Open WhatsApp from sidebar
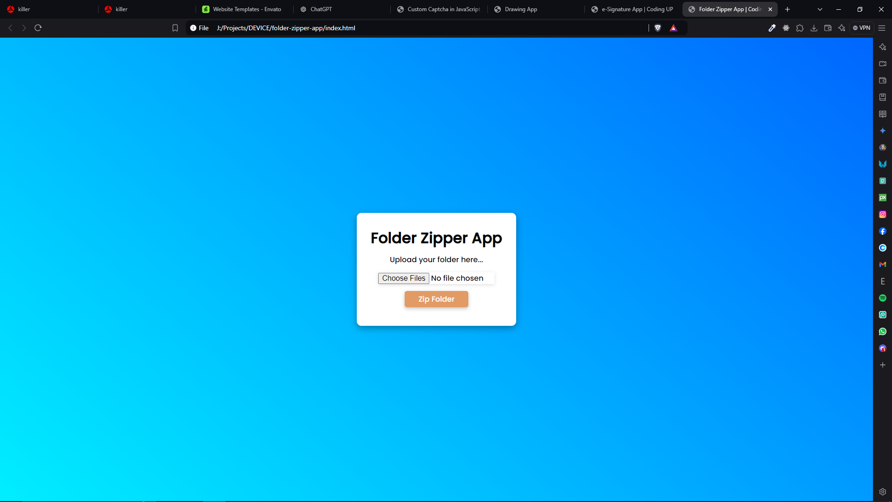Image resolution: width=892 pixels, height=502 pixels. click(x=883, y=331)
